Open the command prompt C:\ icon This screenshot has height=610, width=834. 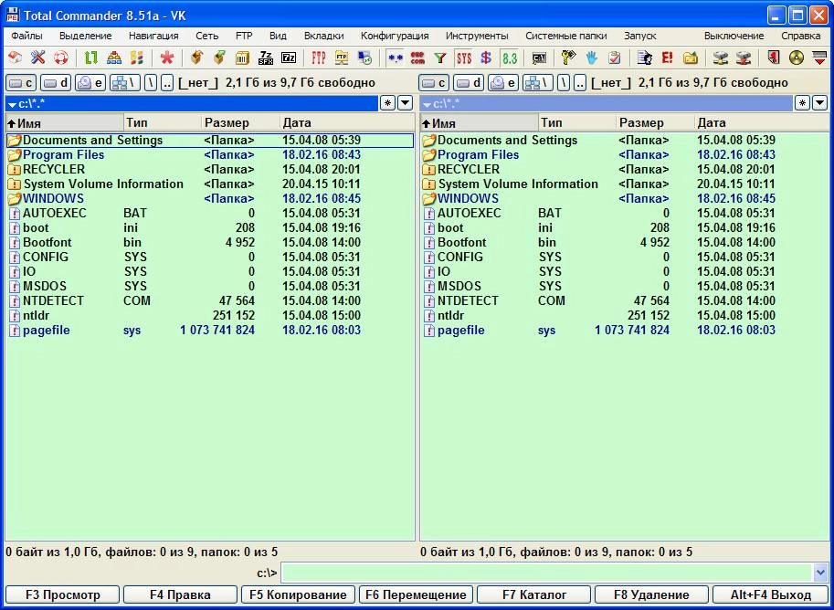tap(539, 58)
